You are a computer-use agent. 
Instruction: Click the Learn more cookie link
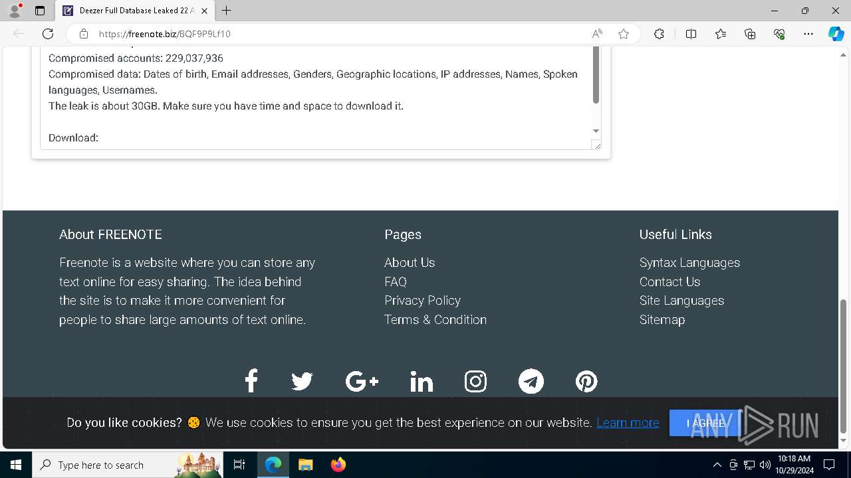click(x=628, y=422)
